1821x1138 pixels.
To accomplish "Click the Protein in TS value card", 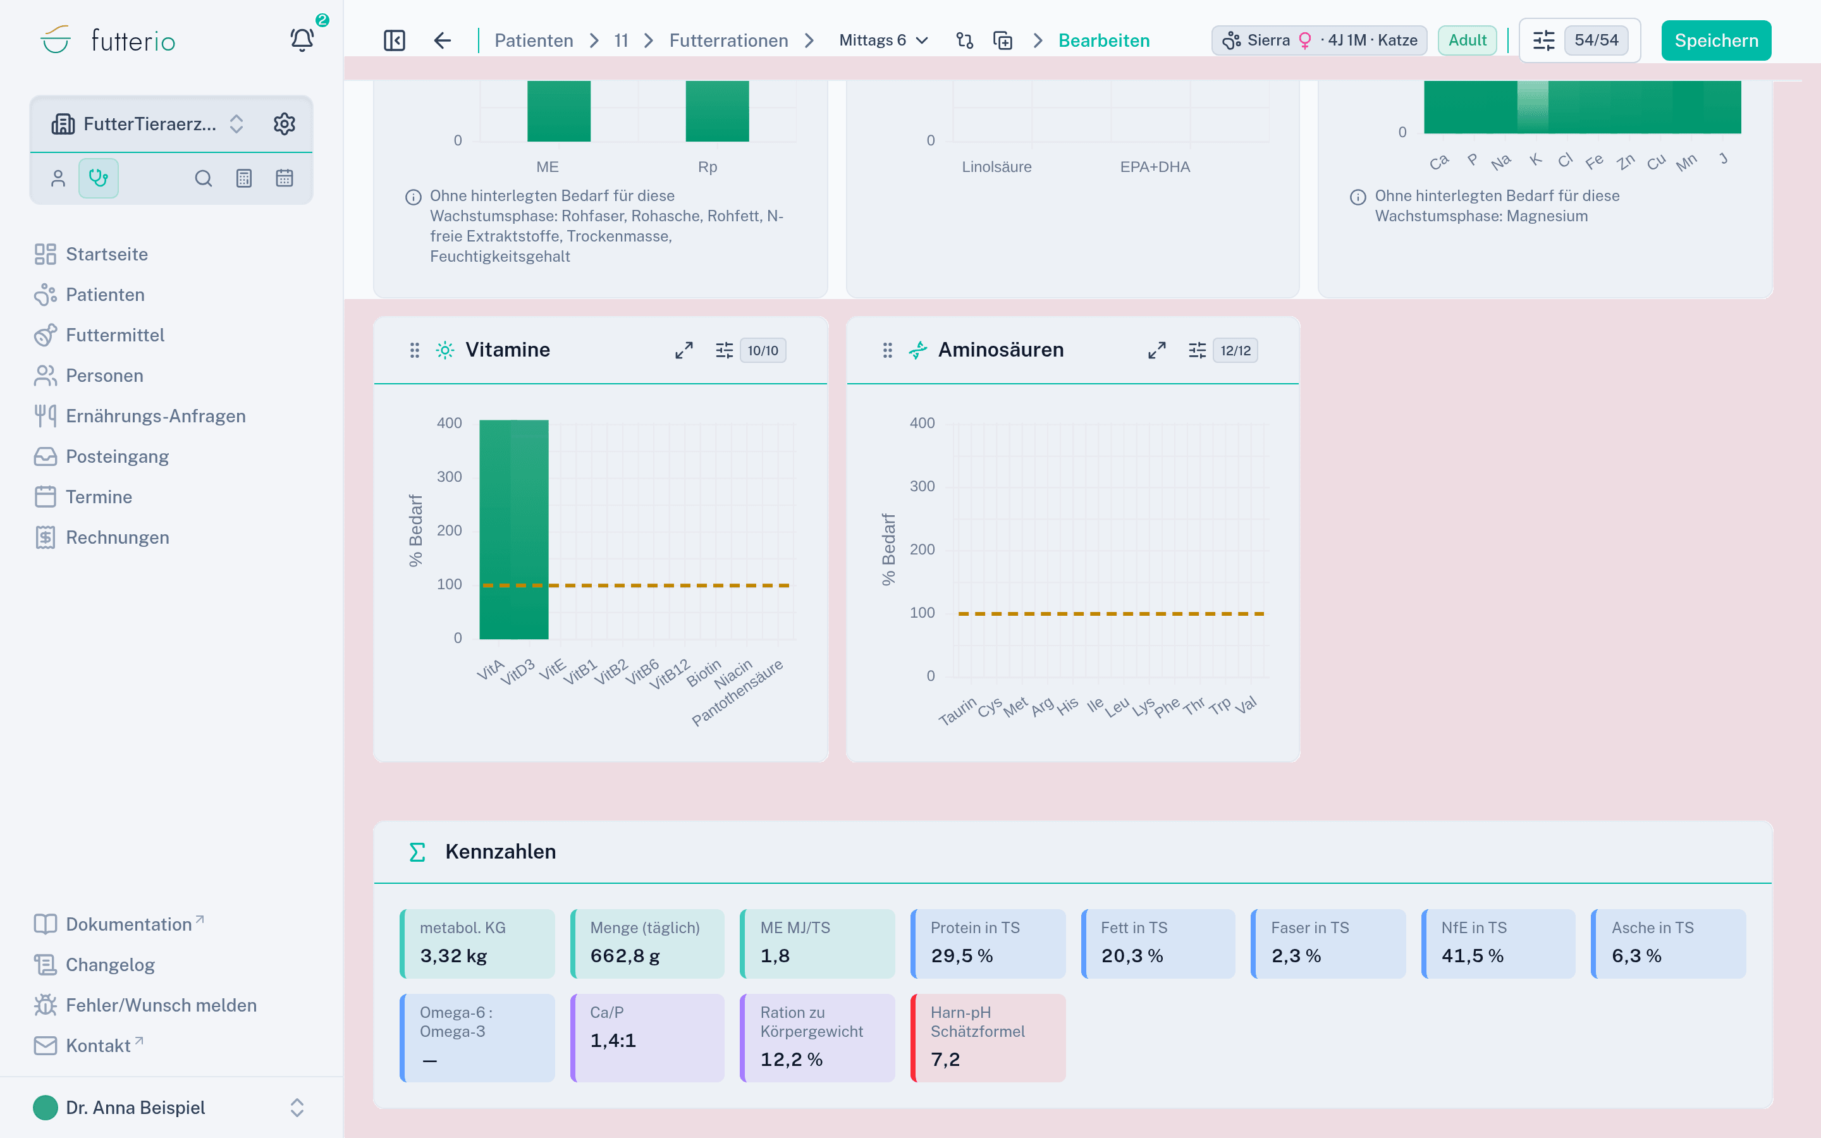I will tap(987, 944).
